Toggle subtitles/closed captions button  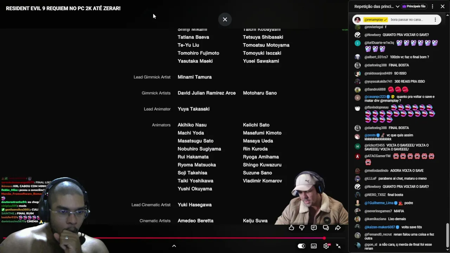coord(314,246)
